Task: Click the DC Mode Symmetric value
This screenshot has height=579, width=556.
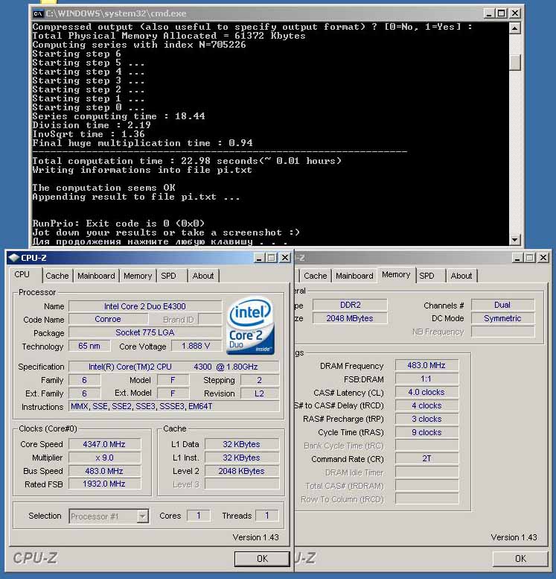Action: [x=502, y=318]
